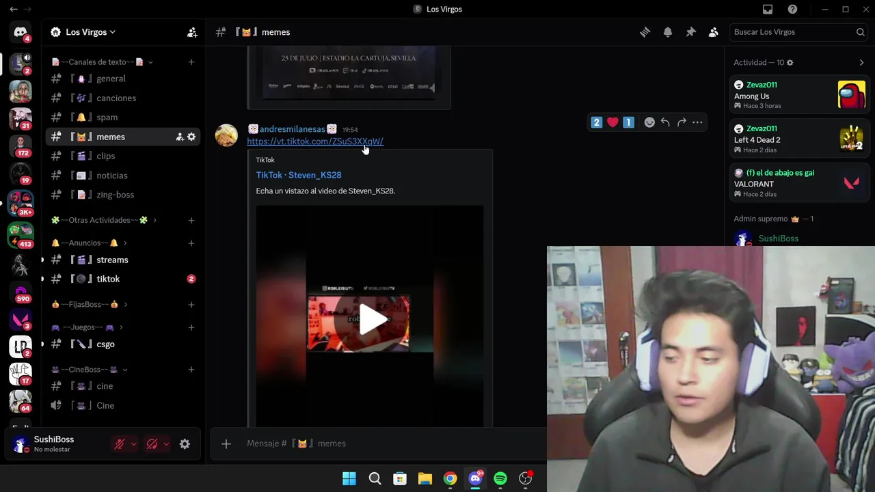Screen dimensions: 875x492
Task: Open user settings gear icon
Action: (185, 444)
